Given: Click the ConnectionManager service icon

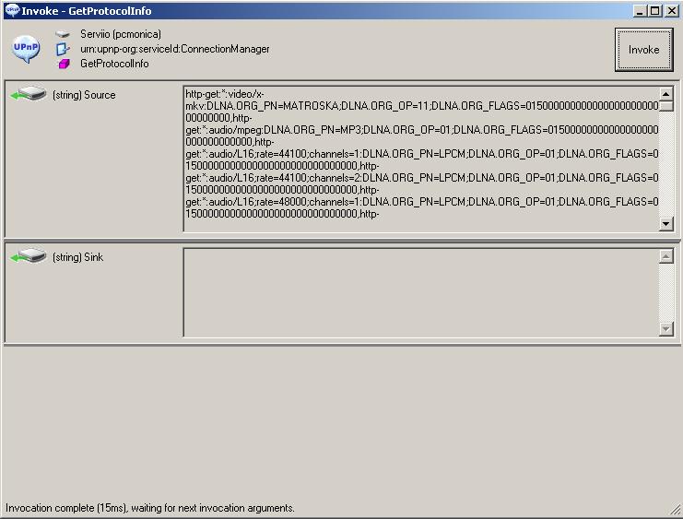Looking at the screenshot, I should [x=63, y=49].
